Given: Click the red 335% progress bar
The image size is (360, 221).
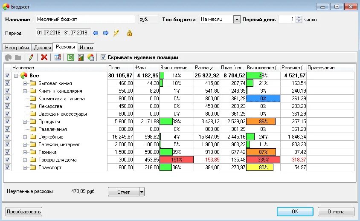Looking at the screenshot, I should click(x=263, y=160).
